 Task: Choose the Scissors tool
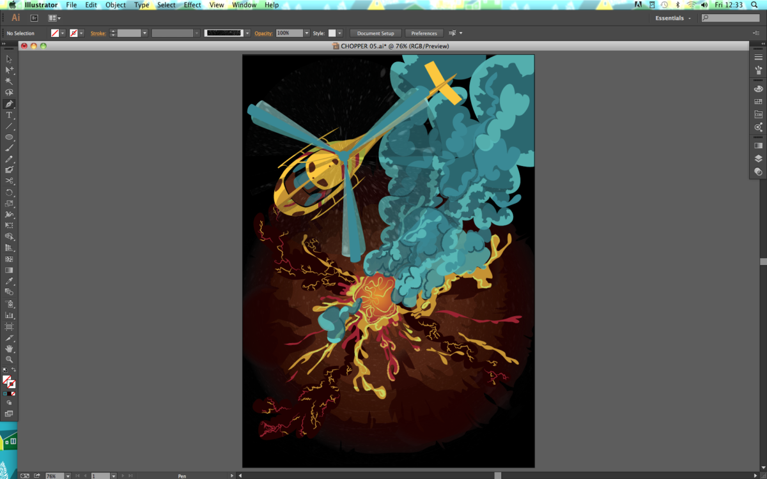[x=9, y=181]
